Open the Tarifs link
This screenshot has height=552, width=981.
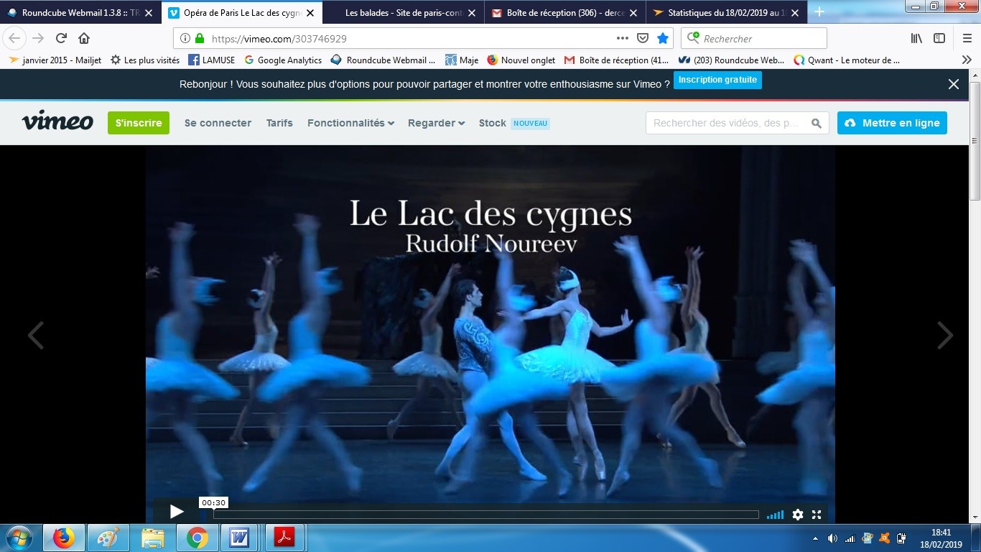pos(279,123)
